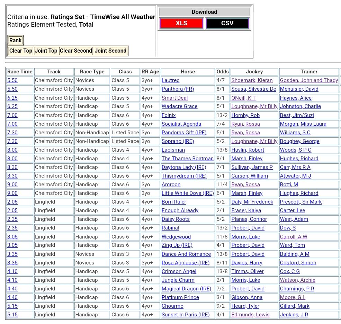The height and width of the screenshot is (324, 341).
Task: Choose the Joint Second filter
Action: [110, 51]
